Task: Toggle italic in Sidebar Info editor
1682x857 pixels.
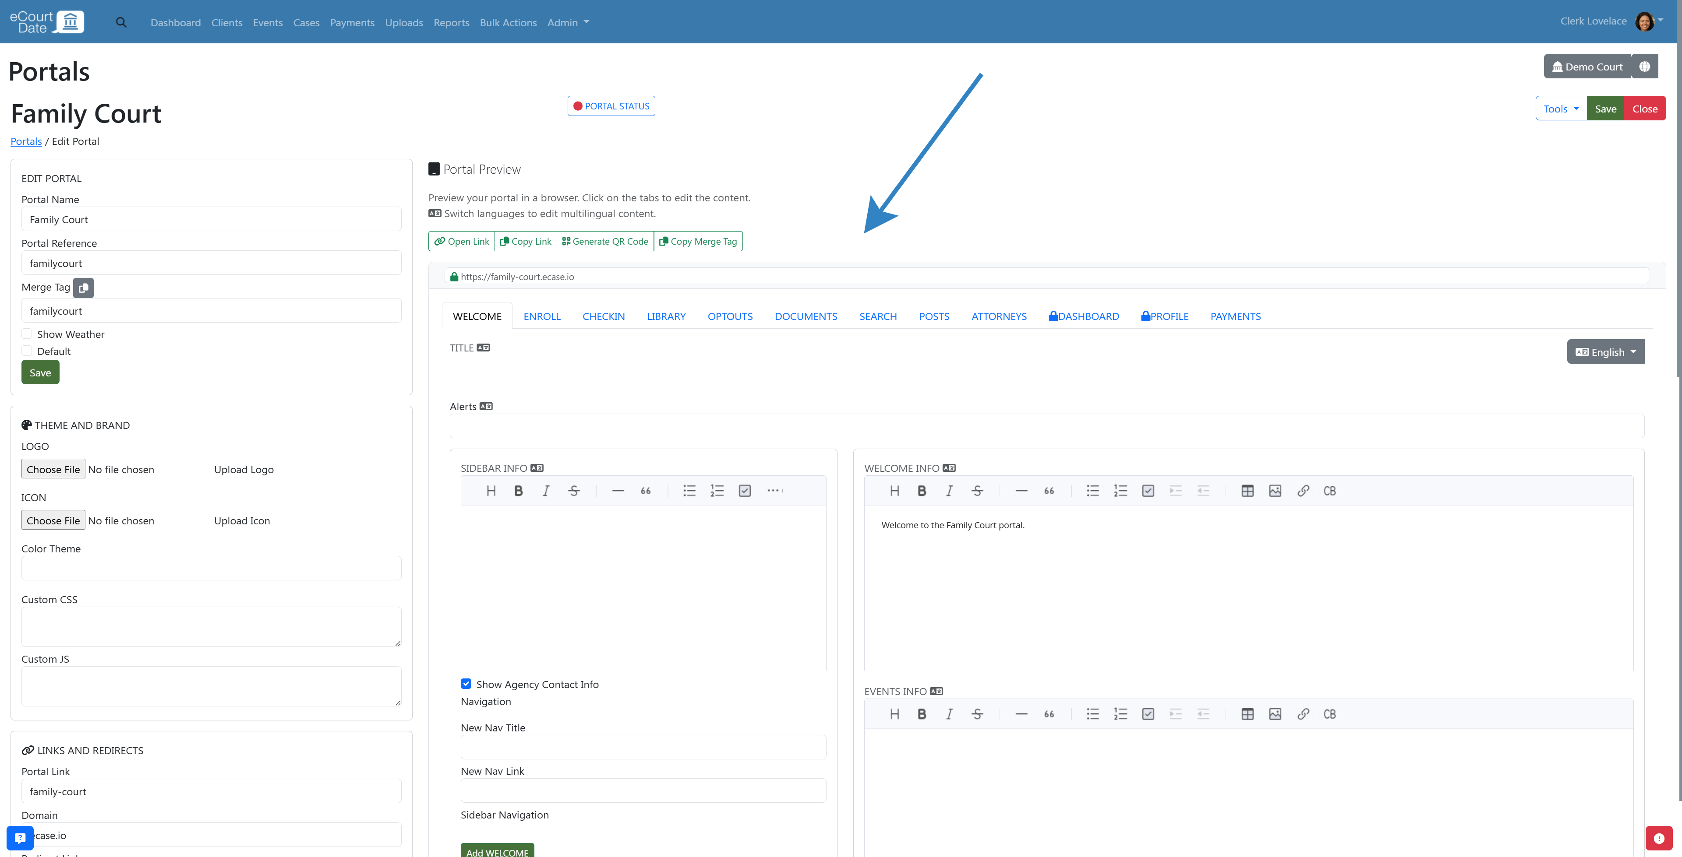Action: 546,491
